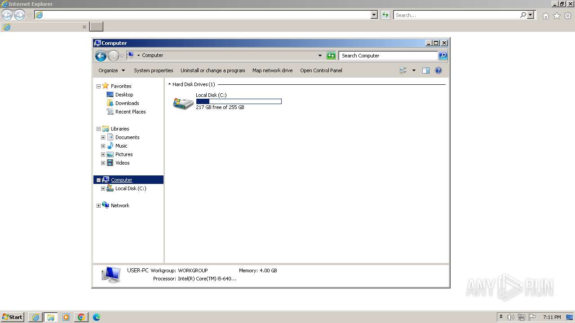
Task: Click the Explorer forward arrow button
Action: [x=113, y=56]
